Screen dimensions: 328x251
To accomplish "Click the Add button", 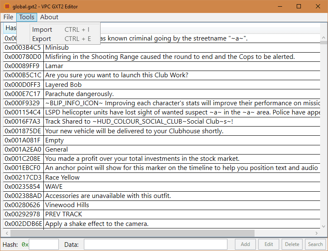I will [x=245, y=244].
